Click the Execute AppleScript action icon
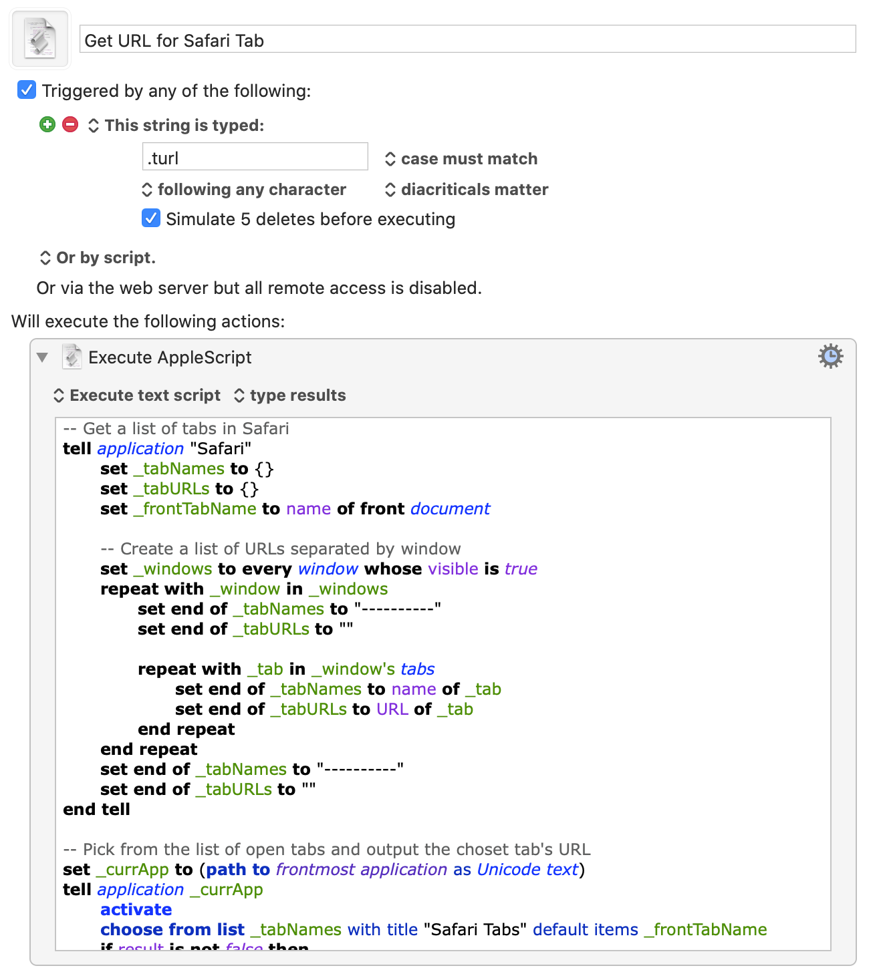The image size is (877, 978). [72, 357]
